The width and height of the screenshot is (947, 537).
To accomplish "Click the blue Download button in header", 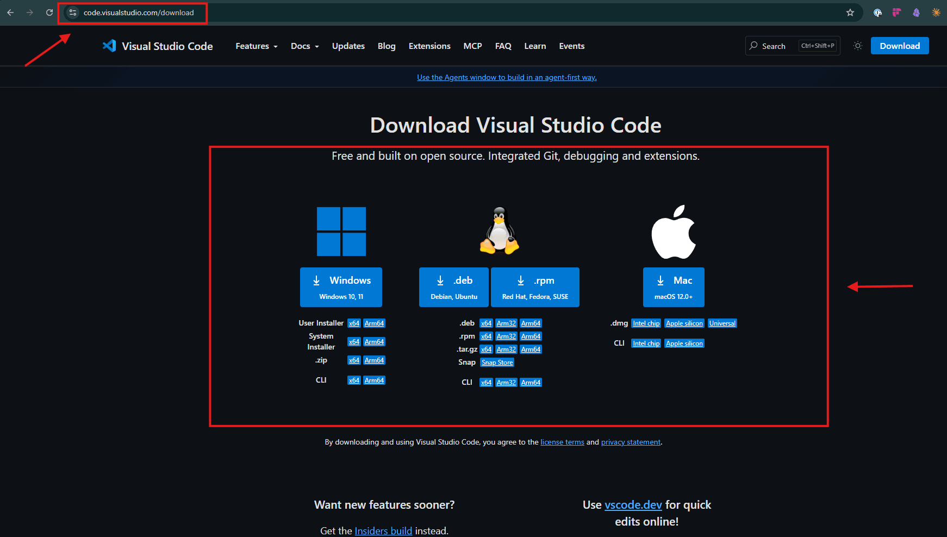I will pyautogui.click(x=900, y=46).
